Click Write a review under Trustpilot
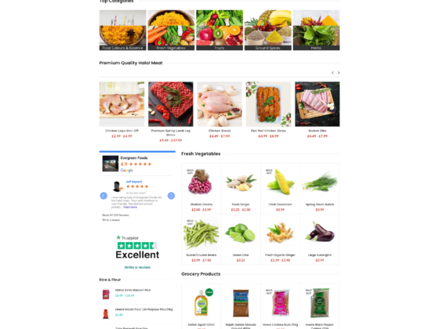Screen dimensions: 439x329 tap(137, 267)
